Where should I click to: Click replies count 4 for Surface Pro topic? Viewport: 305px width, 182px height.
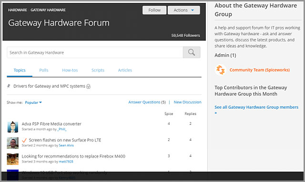pos(191,140)
